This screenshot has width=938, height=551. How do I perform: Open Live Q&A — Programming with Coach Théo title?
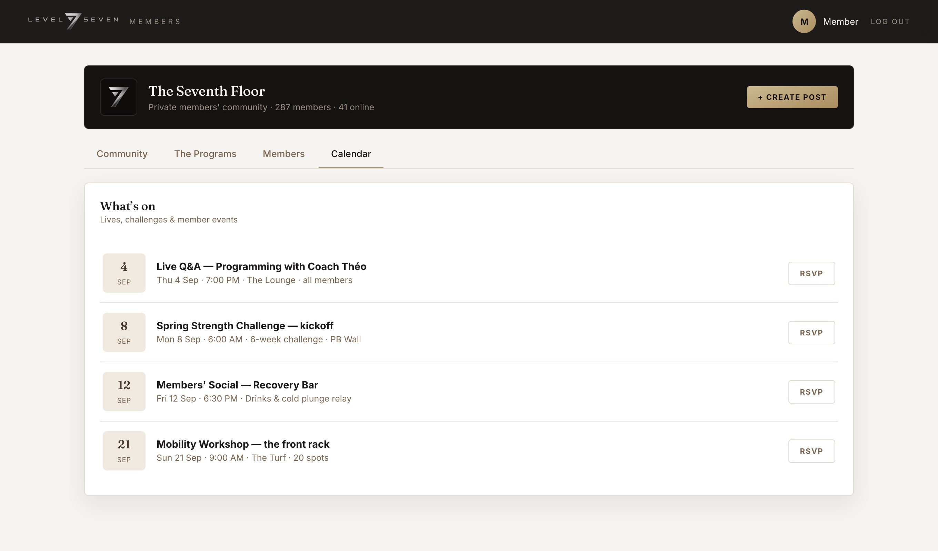[x=261, y=267]
